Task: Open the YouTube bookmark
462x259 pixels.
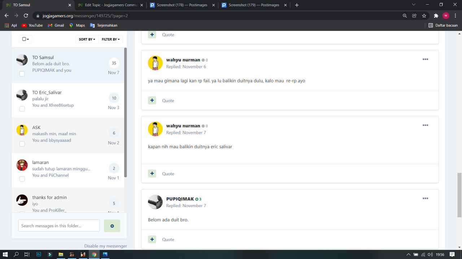Action: pos(32,26)
